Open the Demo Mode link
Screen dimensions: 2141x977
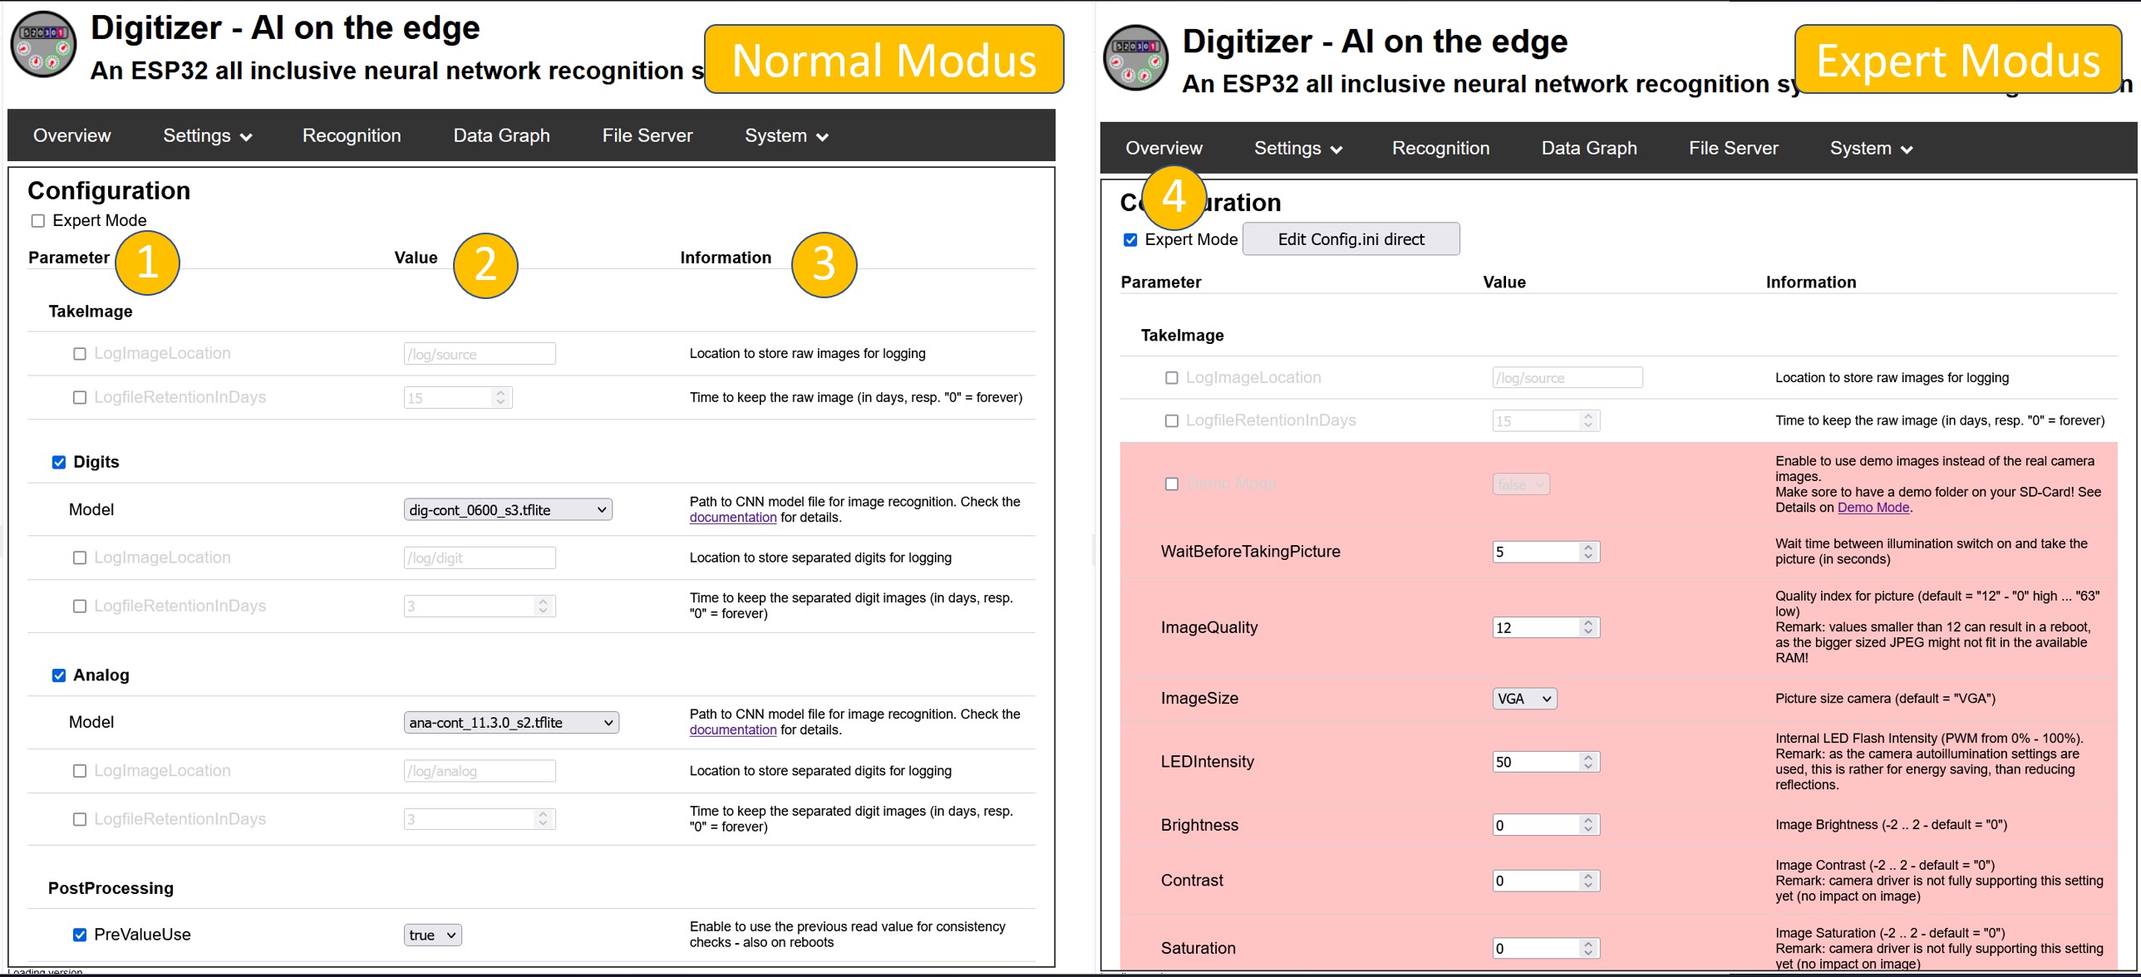[1873, 508]
